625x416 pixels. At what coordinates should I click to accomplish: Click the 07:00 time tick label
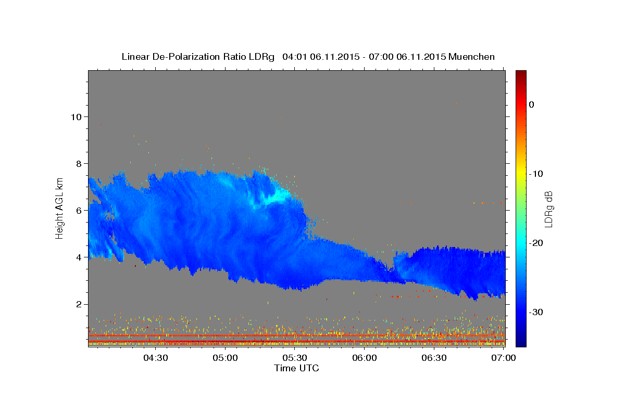point(504,358)
